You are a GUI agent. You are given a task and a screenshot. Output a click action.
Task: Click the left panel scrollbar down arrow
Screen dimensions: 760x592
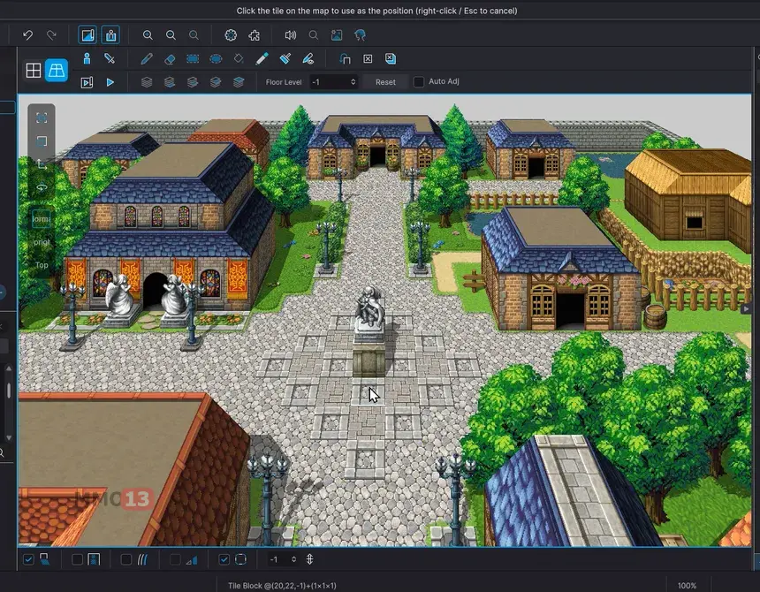tap(8, 437)
